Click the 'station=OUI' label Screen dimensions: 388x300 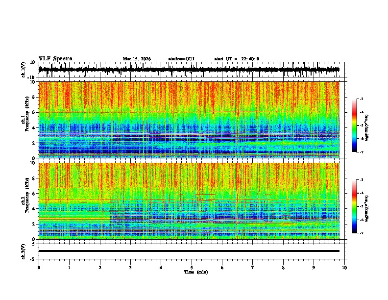181,59
